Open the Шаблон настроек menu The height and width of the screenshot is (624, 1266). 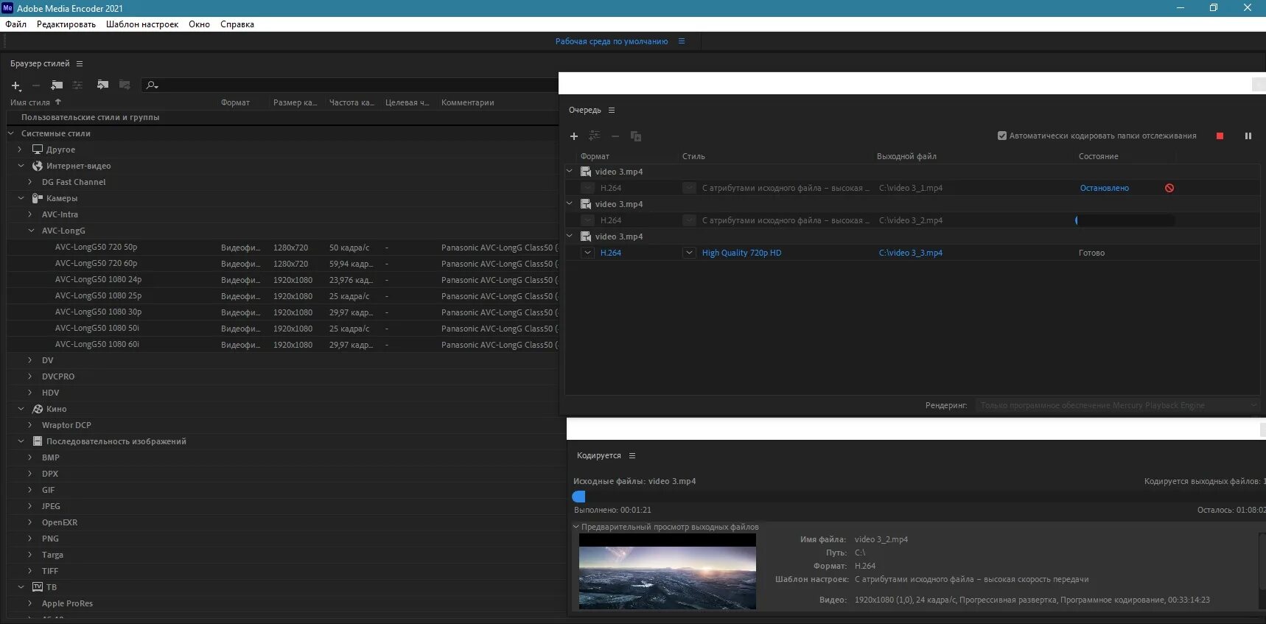[x=142, y=24]
